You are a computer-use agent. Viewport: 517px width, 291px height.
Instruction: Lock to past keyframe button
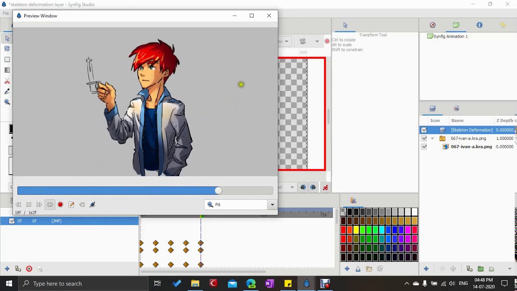[x=303, y=187]
